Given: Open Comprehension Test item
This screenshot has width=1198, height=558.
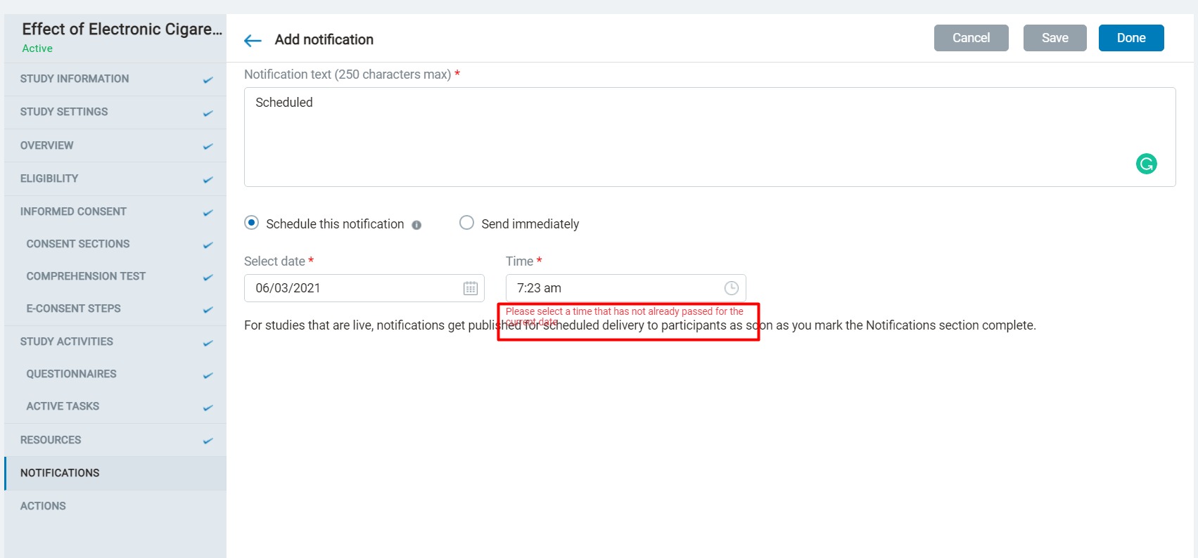Looking at the screenshot, I should pyautogui.click(x=115, y=276).
